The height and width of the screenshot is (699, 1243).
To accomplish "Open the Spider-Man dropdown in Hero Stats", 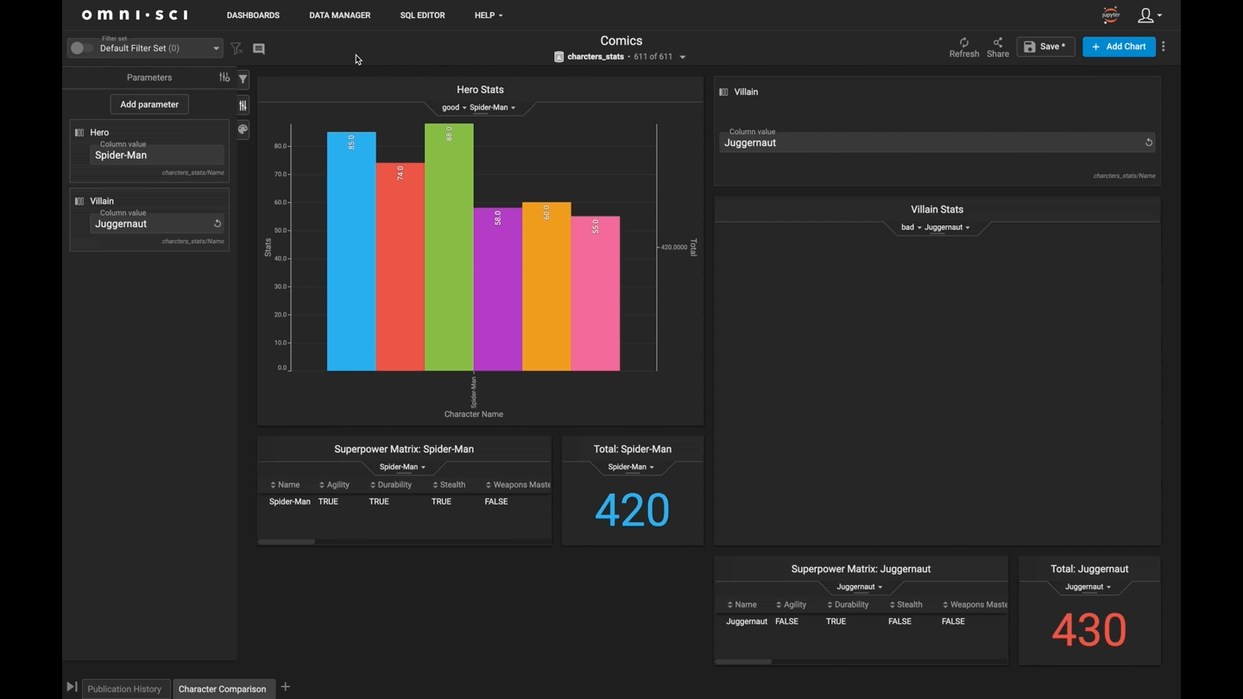I will click(x=492, y=108).
